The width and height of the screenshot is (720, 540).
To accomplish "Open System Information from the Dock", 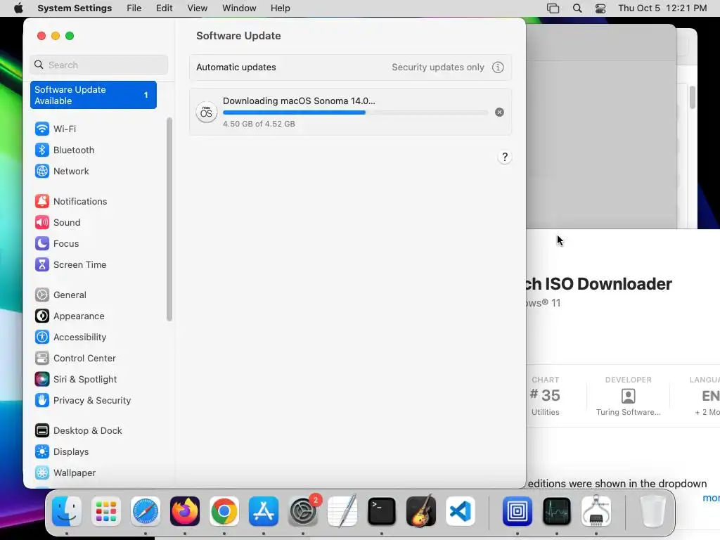I will 596,511.
